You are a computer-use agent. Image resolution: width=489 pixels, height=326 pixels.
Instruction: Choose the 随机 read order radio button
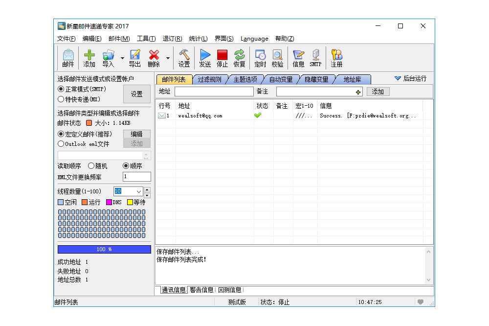point(91,166)
